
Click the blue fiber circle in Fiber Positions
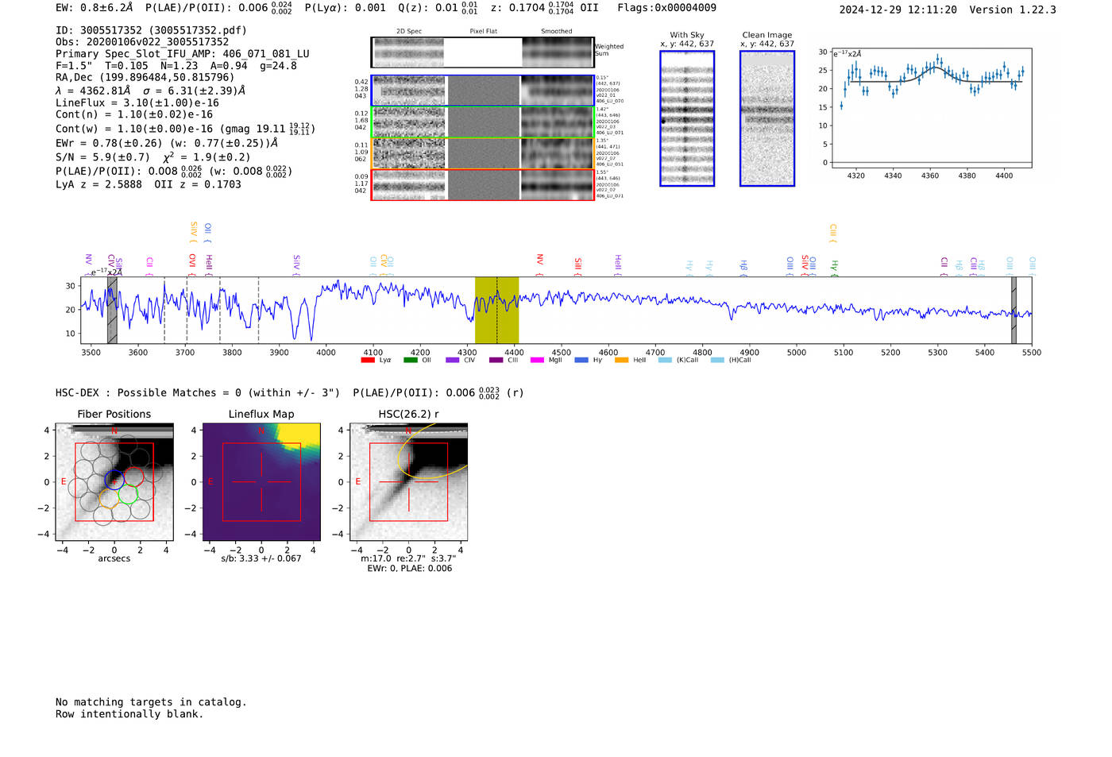[x=114, y=480]
